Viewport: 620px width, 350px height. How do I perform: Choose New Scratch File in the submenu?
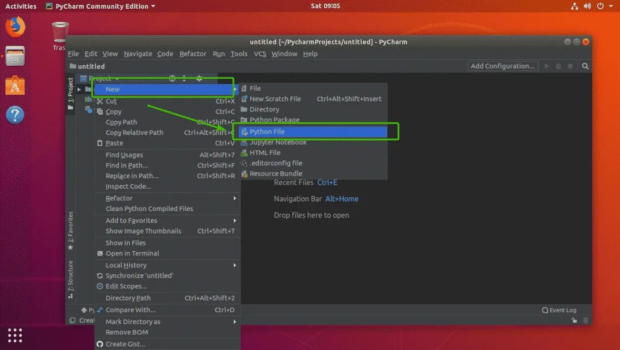pos(314,99)
